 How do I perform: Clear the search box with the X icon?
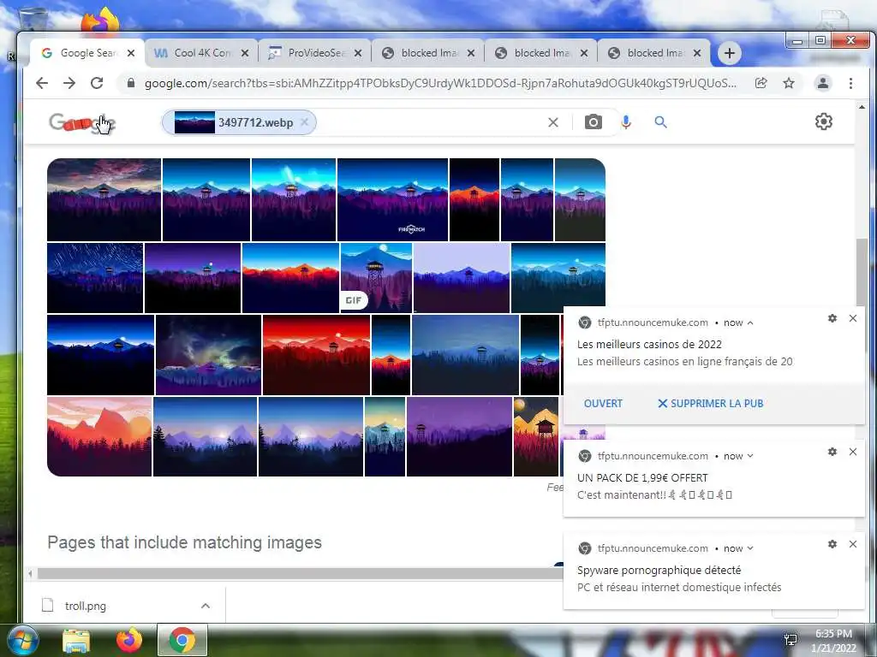pyautogui.click(x=553, y=122)
